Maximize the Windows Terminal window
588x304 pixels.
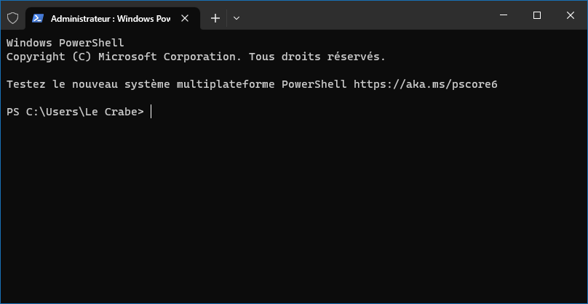tap(537, 15)
